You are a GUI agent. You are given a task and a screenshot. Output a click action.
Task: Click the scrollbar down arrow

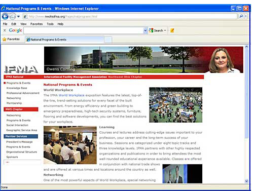246,181
